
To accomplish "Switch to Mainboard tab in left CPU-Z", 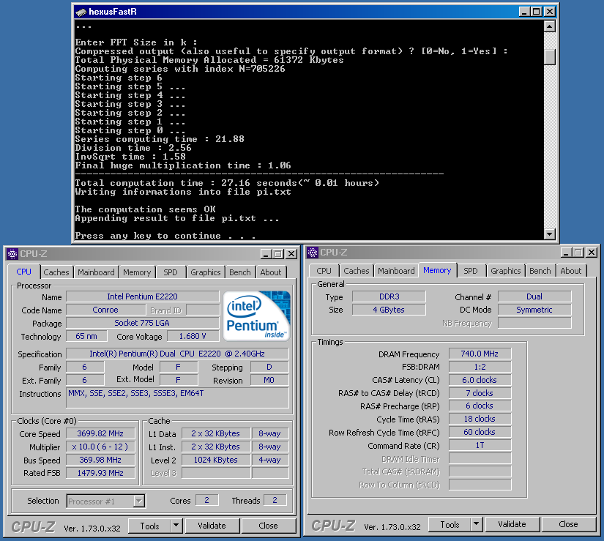I will (97, 272).
